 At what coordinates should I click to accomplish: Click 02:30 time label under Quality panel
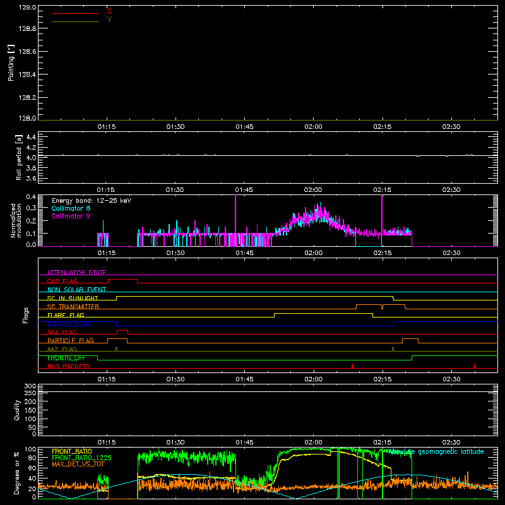tap(451, 443)
